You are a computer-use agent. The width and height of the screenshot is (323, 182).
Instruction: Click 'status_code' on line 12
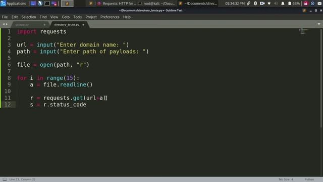(x=68, y=105)
